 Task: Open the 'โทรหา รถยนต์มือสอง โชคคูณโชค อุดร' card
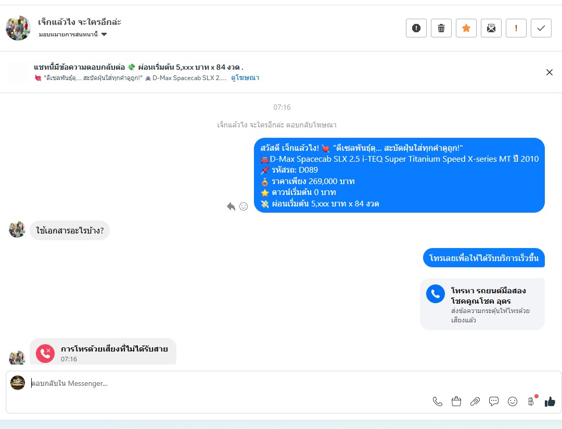pyautogui.click(x=482, y=304)
